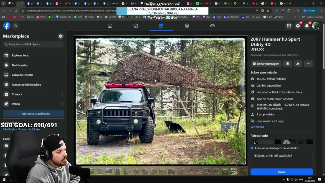Click the Facebook logo
This screenshot has height=183, width=325.
tap(7, 26)
